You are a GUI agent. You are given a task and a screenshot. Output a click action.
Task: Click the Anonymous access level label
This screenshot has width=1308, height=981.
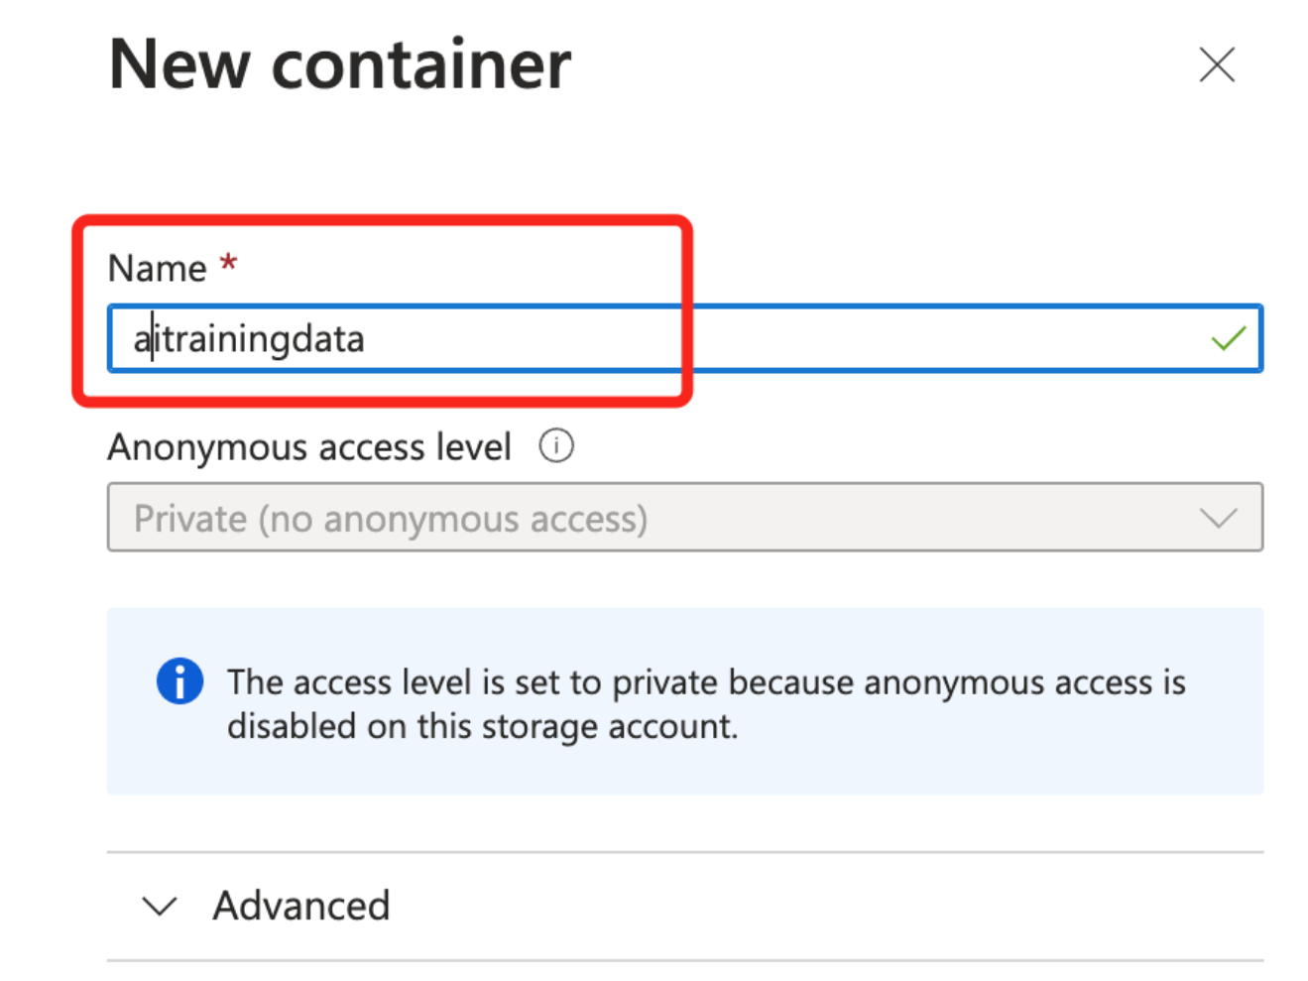pos(309,447)
